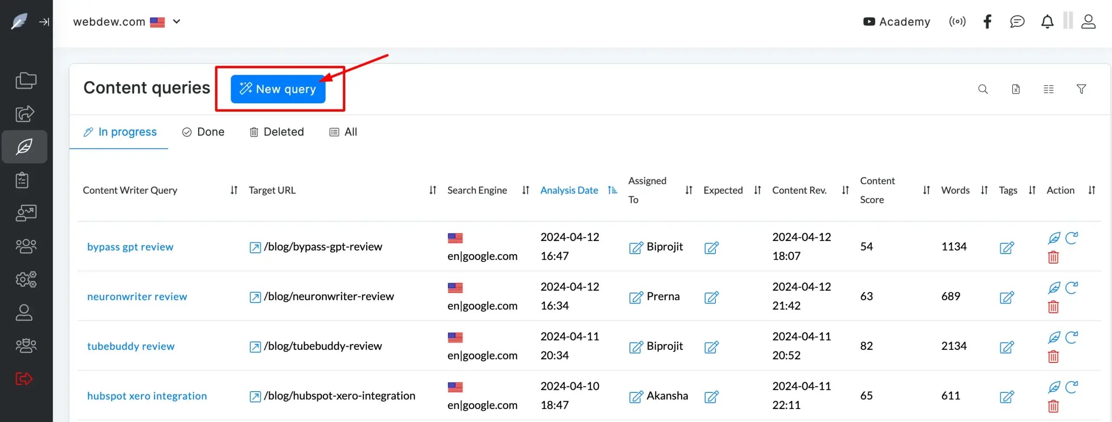Open the tubebuddy review query link

coord(131,346)
